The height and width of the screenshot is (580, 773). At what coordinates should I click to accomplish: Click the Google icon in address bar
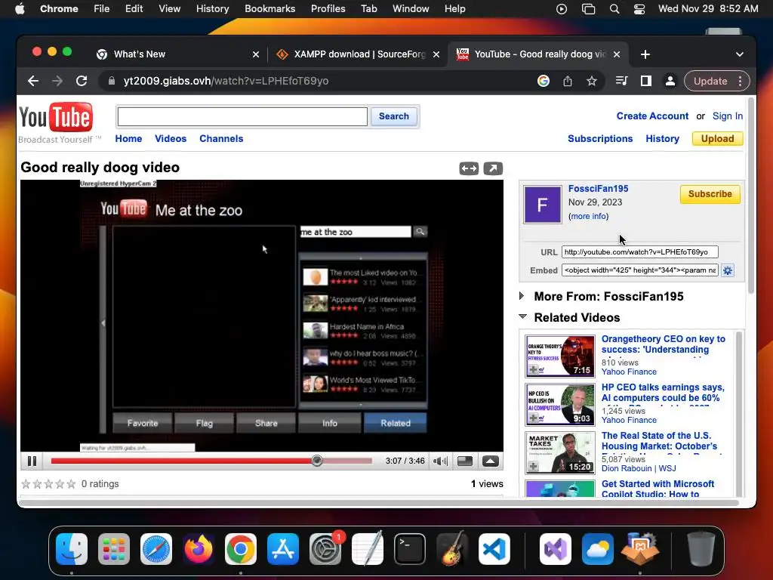[x=544, y=81]
